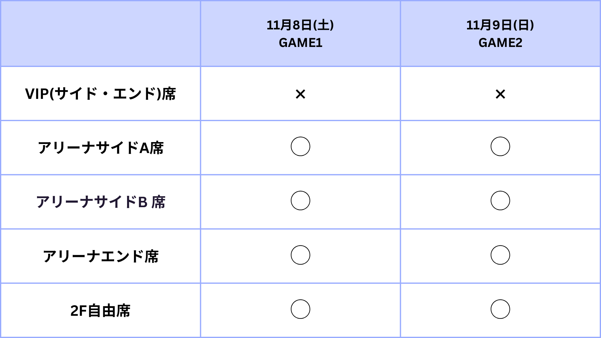
Task: Choose the circle for アリーナエンド席 GAME1
Action: point(300,255)
